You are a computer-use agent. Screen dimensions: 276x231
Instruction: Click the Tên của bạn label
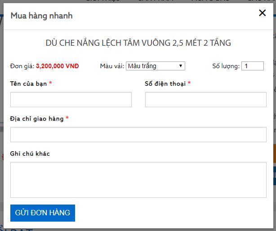point(29,84)
